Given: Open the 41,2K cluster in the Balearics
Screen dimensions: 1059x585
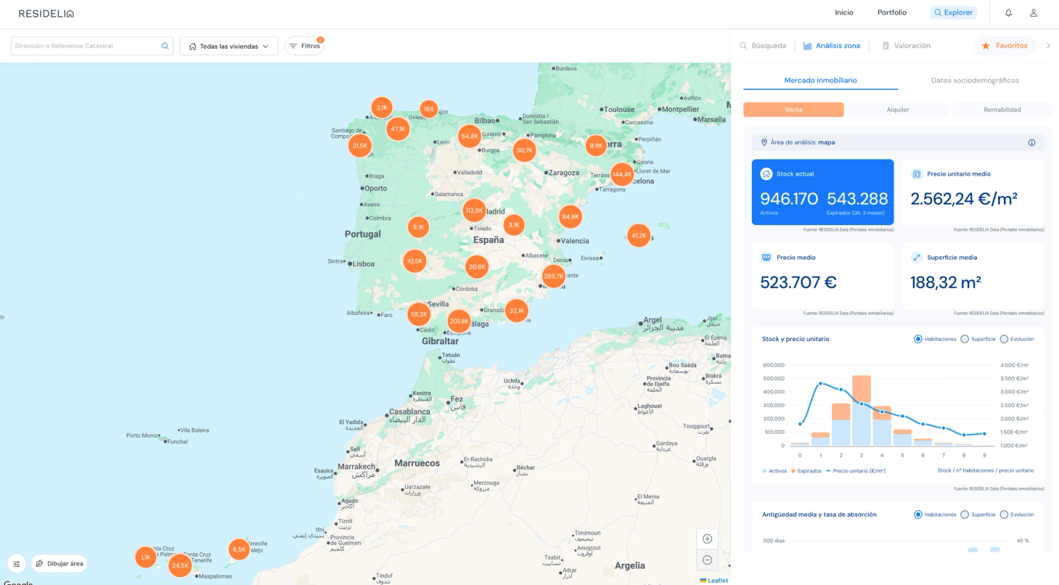Looking at the screenshot, I should 639,235.
